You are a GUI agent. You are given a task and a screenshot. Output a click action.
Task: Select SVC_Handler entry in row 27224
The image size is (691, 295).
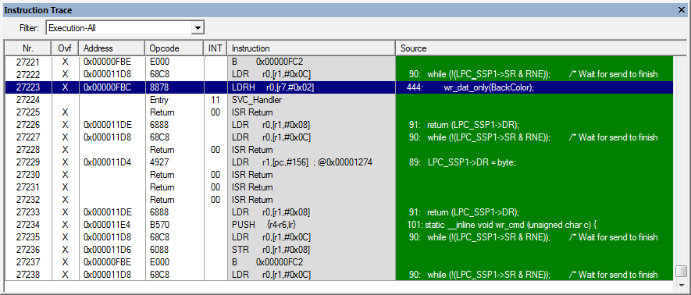point(257,100)
